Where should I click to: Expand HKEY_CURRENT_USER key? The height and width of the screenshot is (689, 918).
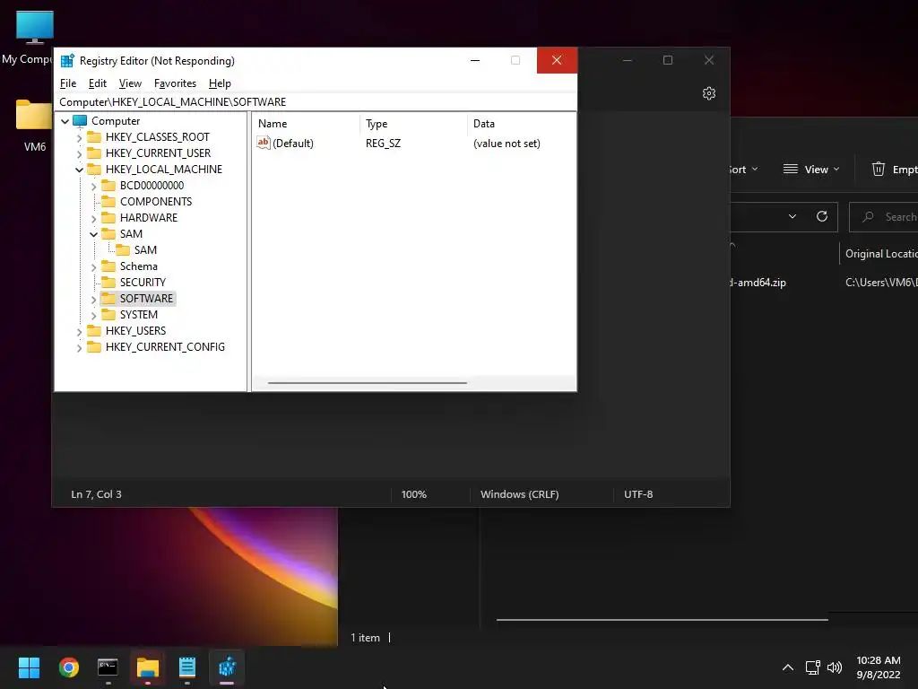click(79, 153)
